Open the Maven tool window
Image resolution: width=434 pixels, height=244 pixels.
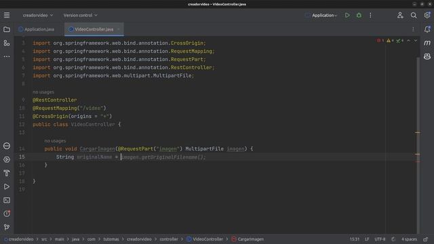[427, 43]
